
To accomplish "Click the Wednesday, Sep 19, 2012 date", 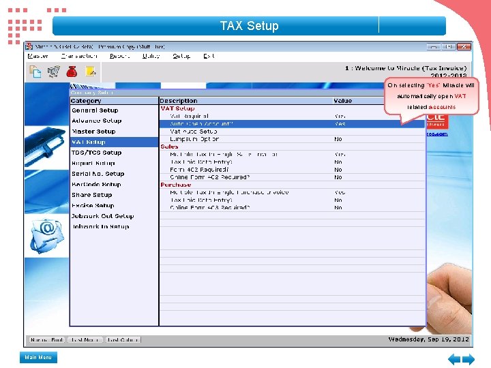I will [428, 339].
